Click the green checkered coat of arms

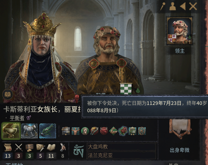(126, 89)
